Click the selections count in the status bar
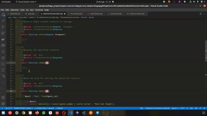 tap(158, 108)
